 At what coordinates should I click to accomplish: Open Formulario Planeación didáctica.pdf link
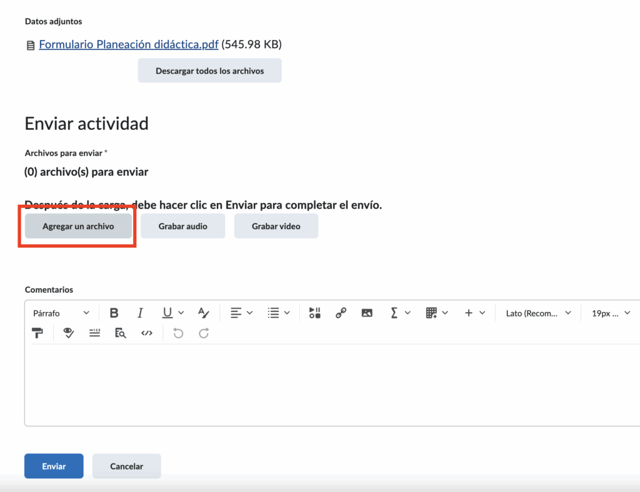tap(129, 44)
